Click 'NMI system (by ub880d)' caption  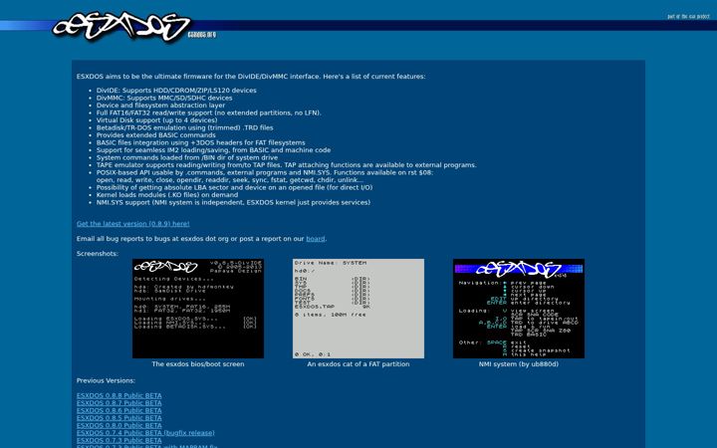(x=519, y=364)
